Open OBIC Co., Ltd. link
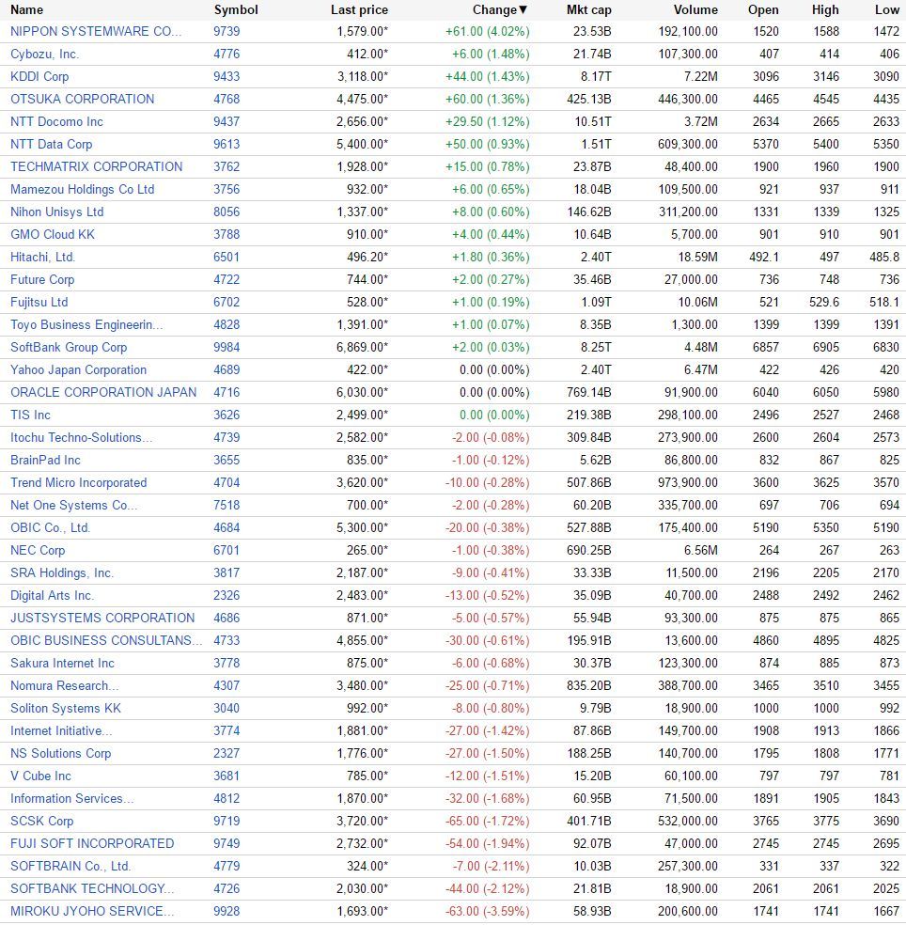The height and width of the screenshot is (925, 906). (x=50, y=528)
